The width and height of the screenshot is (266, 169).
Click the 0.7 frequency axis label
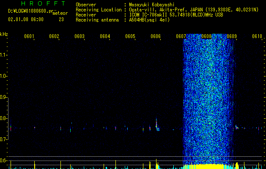(x=3, y=139)
